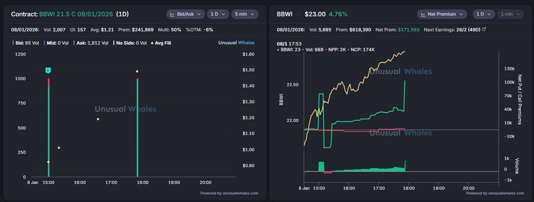Click the %OTM: -6% stat
This screenshot has height=202, width=534.
(200, 30)
